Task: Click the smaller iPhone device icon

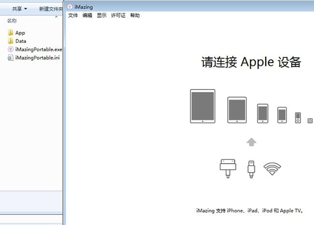Action: point(282,115)
